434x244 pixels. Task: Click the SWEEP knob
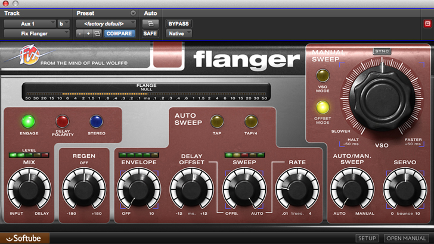tap(244, 189)
